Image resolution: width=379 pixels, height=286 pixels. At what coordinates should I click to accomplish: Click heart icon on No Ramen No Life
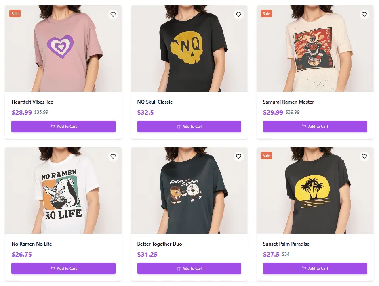pyautogui.click(x=113, y=157)
